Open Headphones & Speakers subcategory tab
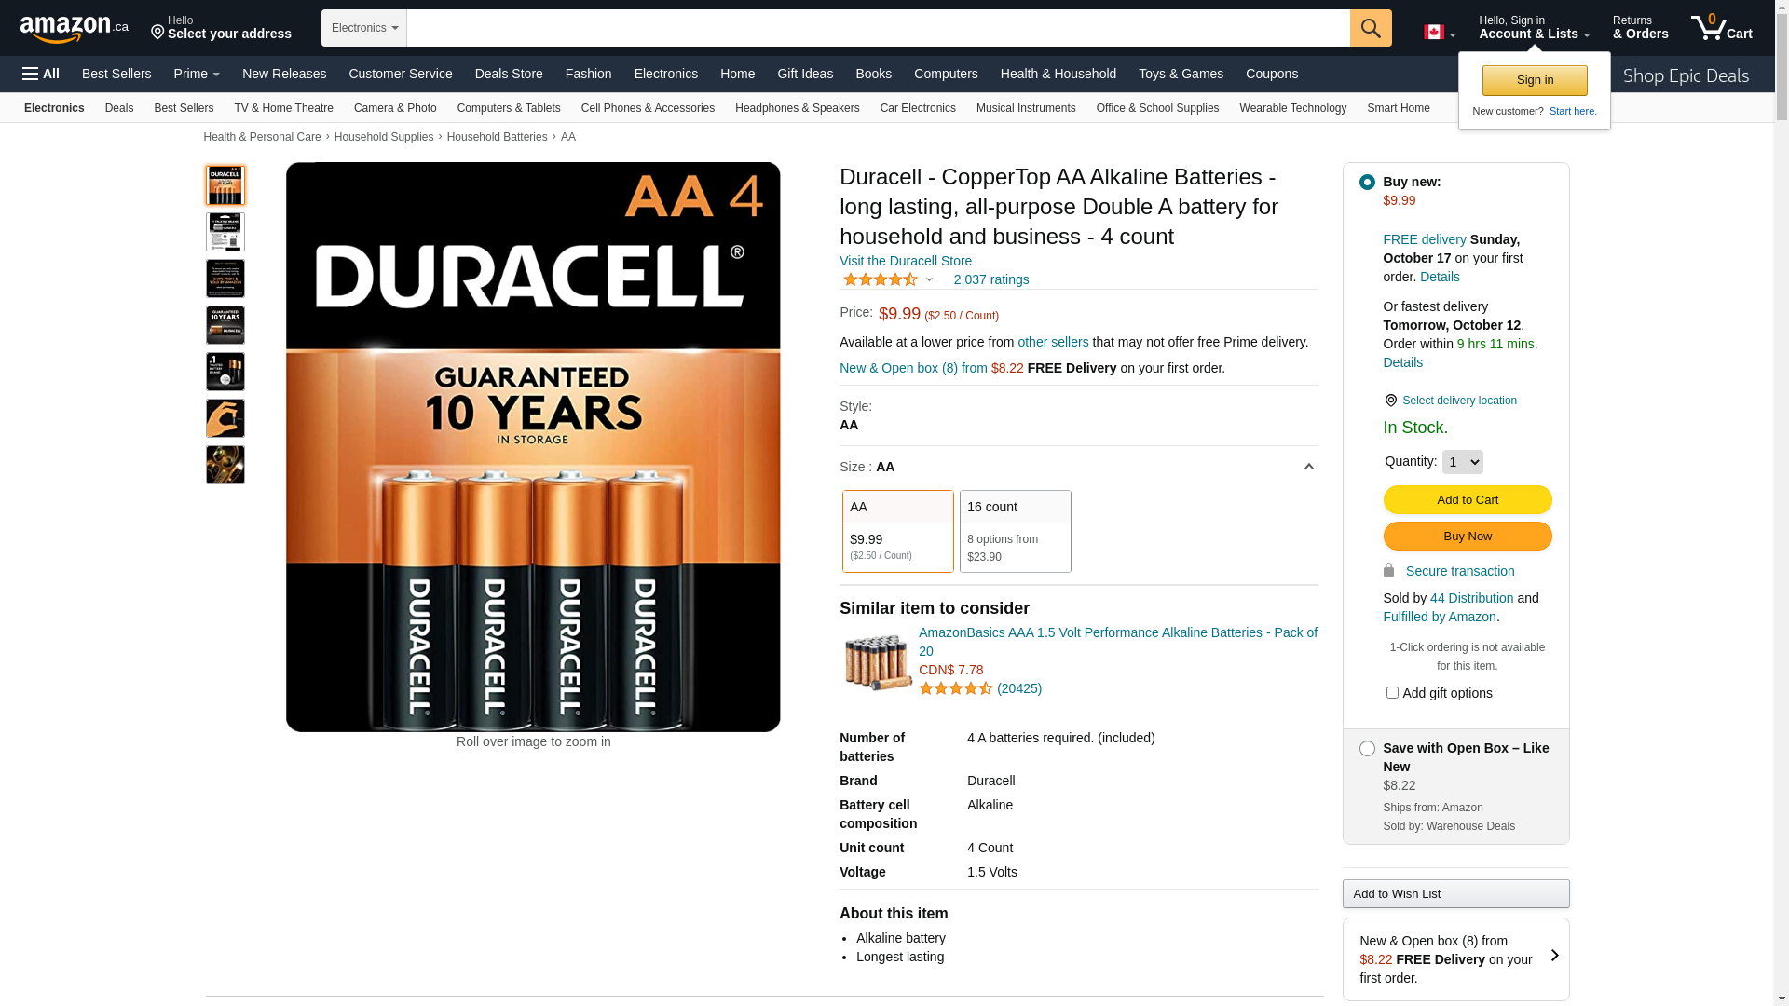Screen dimensions: 1789x1006 coord(797,108)
